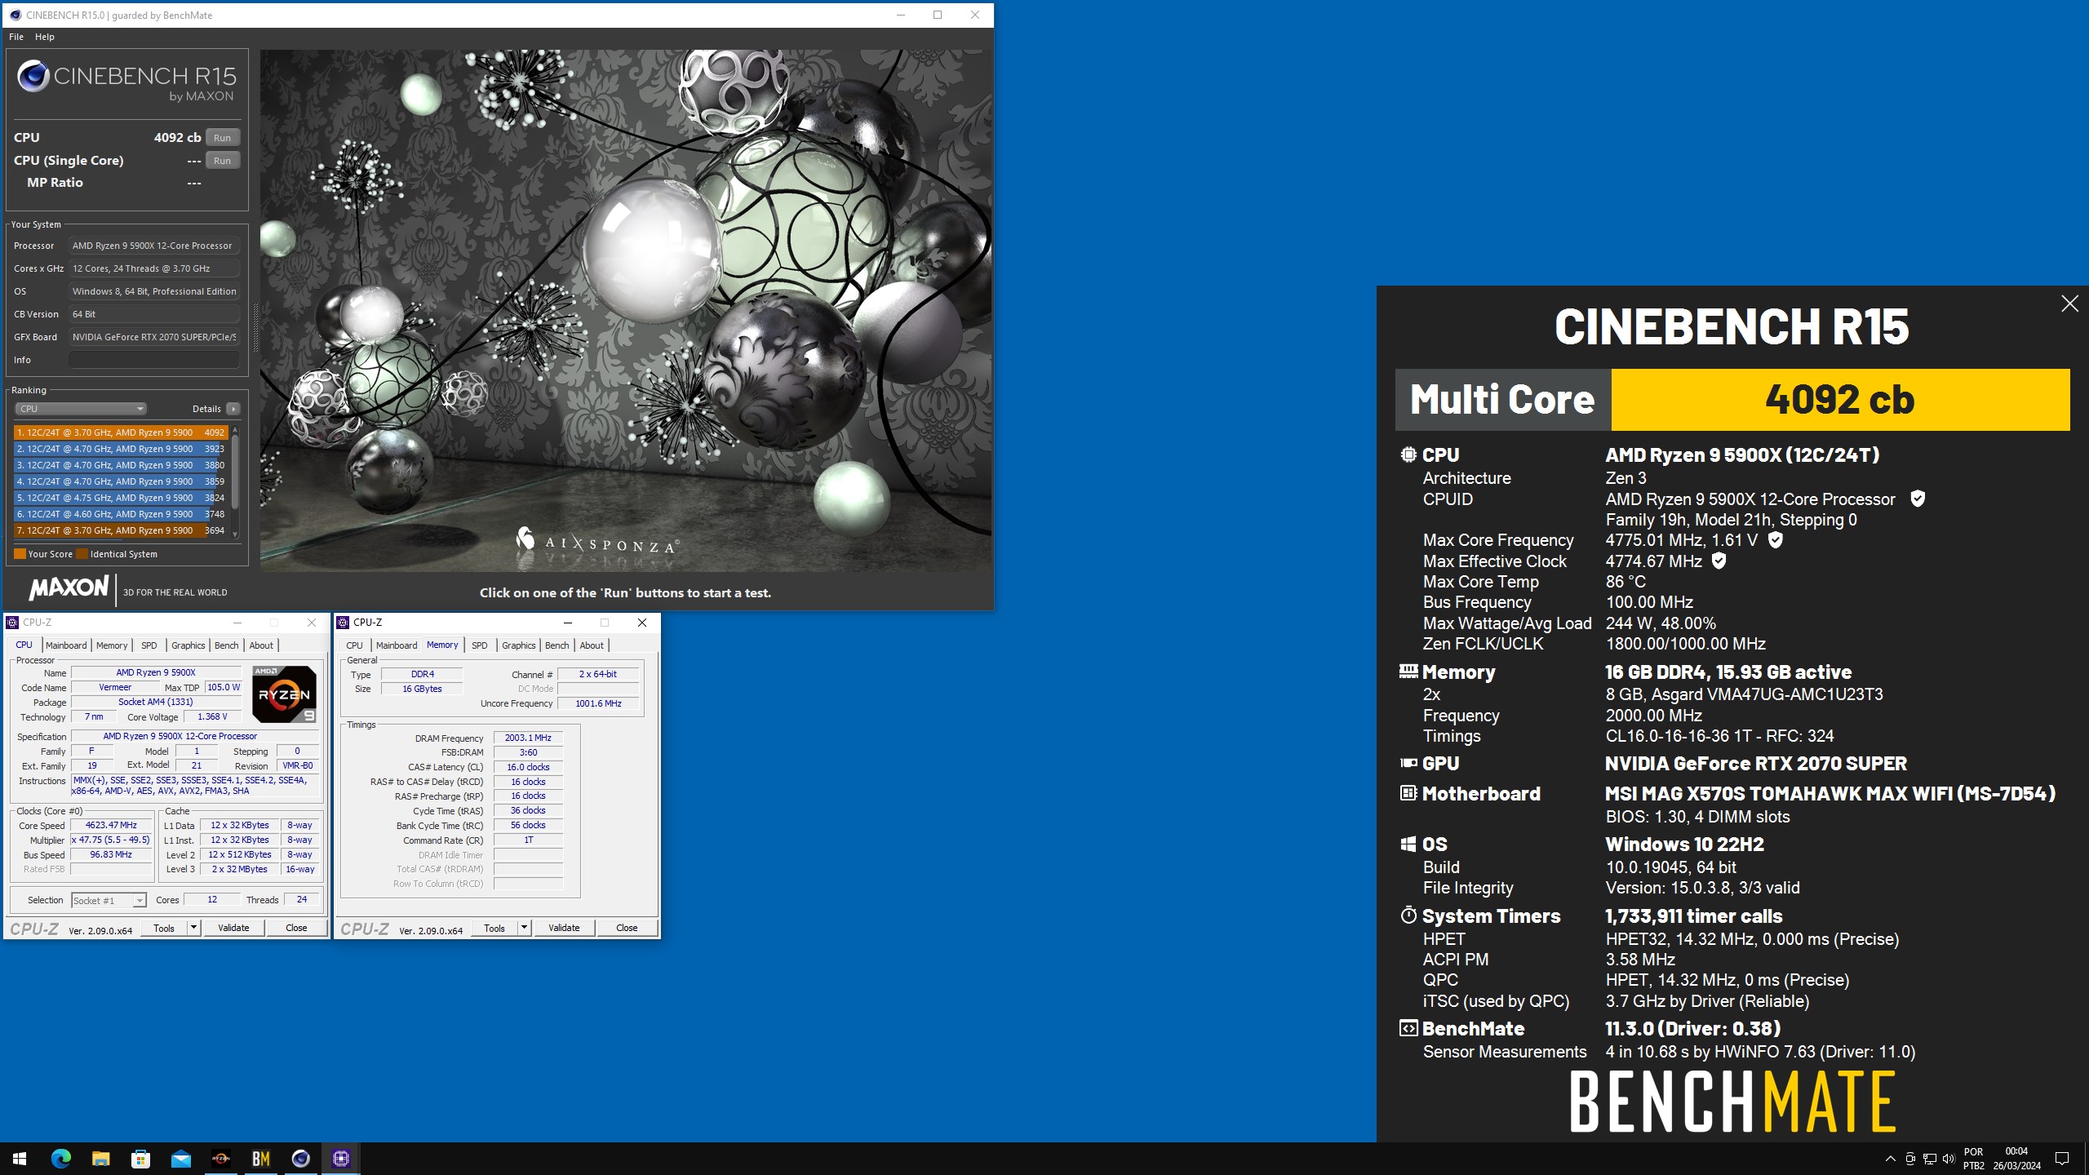Select ranking row 1 with score 4092
Screen dimensions: 2089x1175
(x=121, y=432)
